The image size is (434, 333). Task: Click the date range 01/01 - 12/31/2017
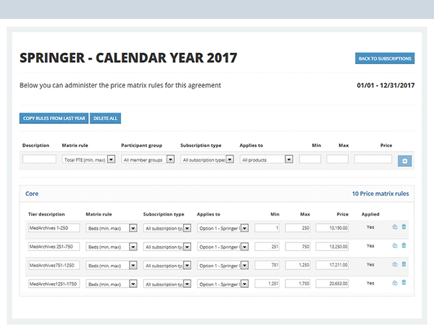click(x=386, y=85)
